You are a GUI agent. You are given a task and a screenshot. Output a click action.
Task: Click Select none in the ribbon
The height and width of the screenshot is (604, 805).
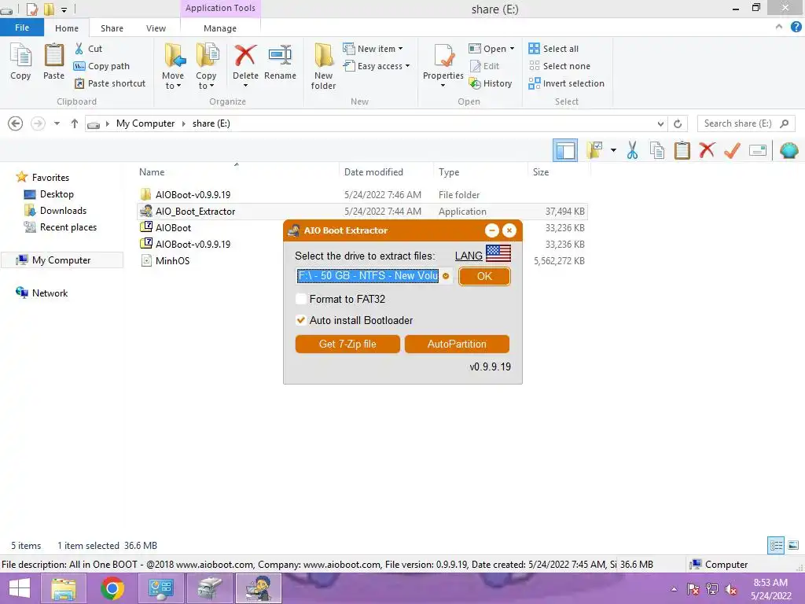pos(560,66)
